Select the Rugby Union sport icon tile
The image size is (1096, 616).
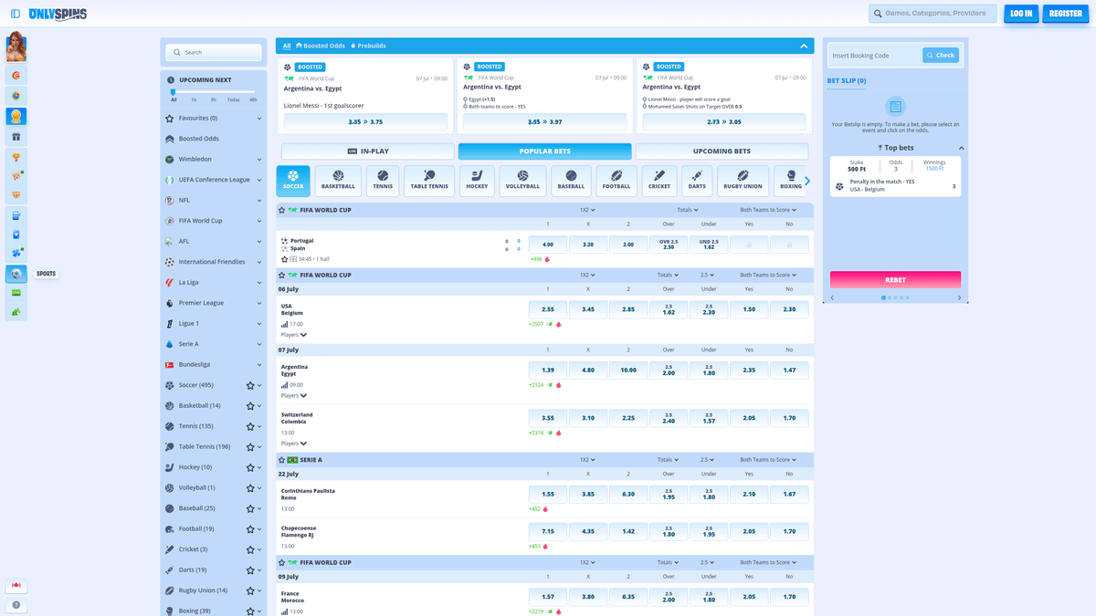click(743, 181)
